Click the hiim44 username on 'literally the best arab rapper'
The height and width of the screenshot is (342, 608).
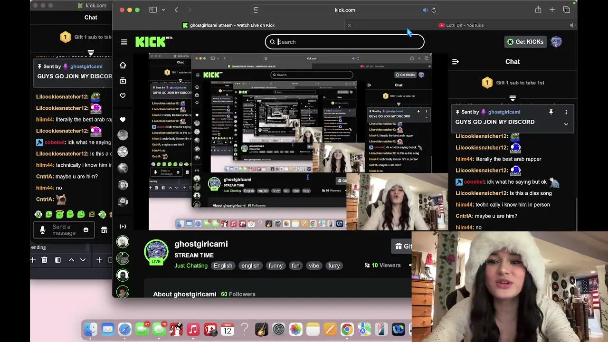pos(465,159)
